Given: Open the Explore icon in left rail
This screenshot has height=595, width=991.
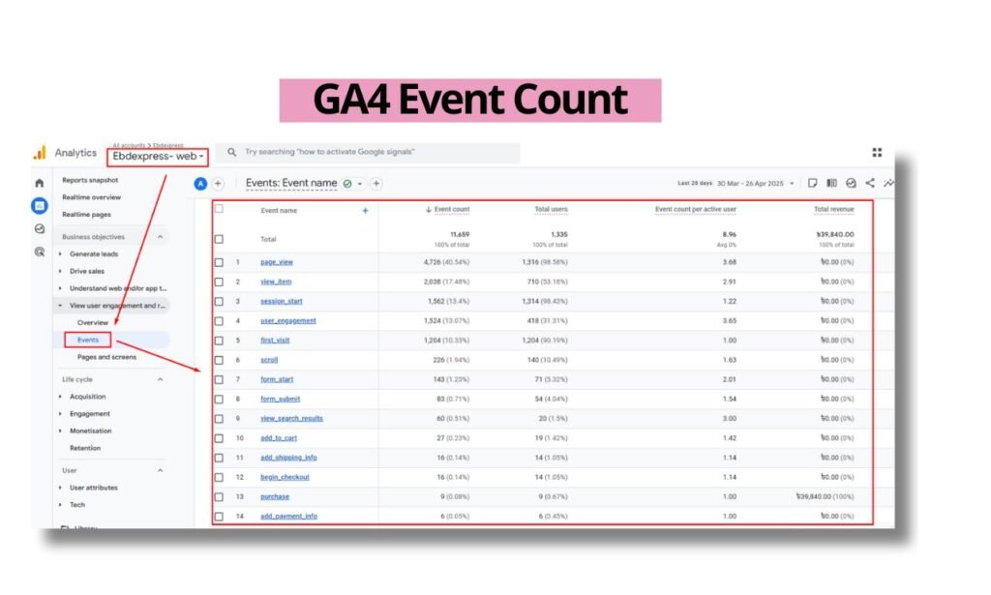Looking at the screenshot, I should point(40,229).
